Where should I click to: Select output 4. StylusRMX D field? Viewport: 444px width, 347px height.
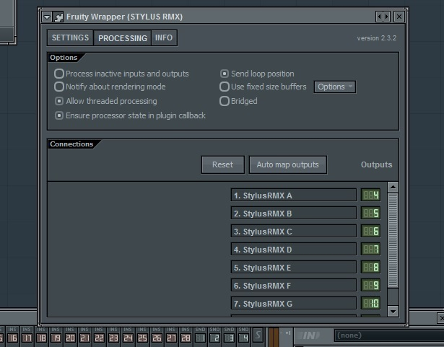point(294,249)
